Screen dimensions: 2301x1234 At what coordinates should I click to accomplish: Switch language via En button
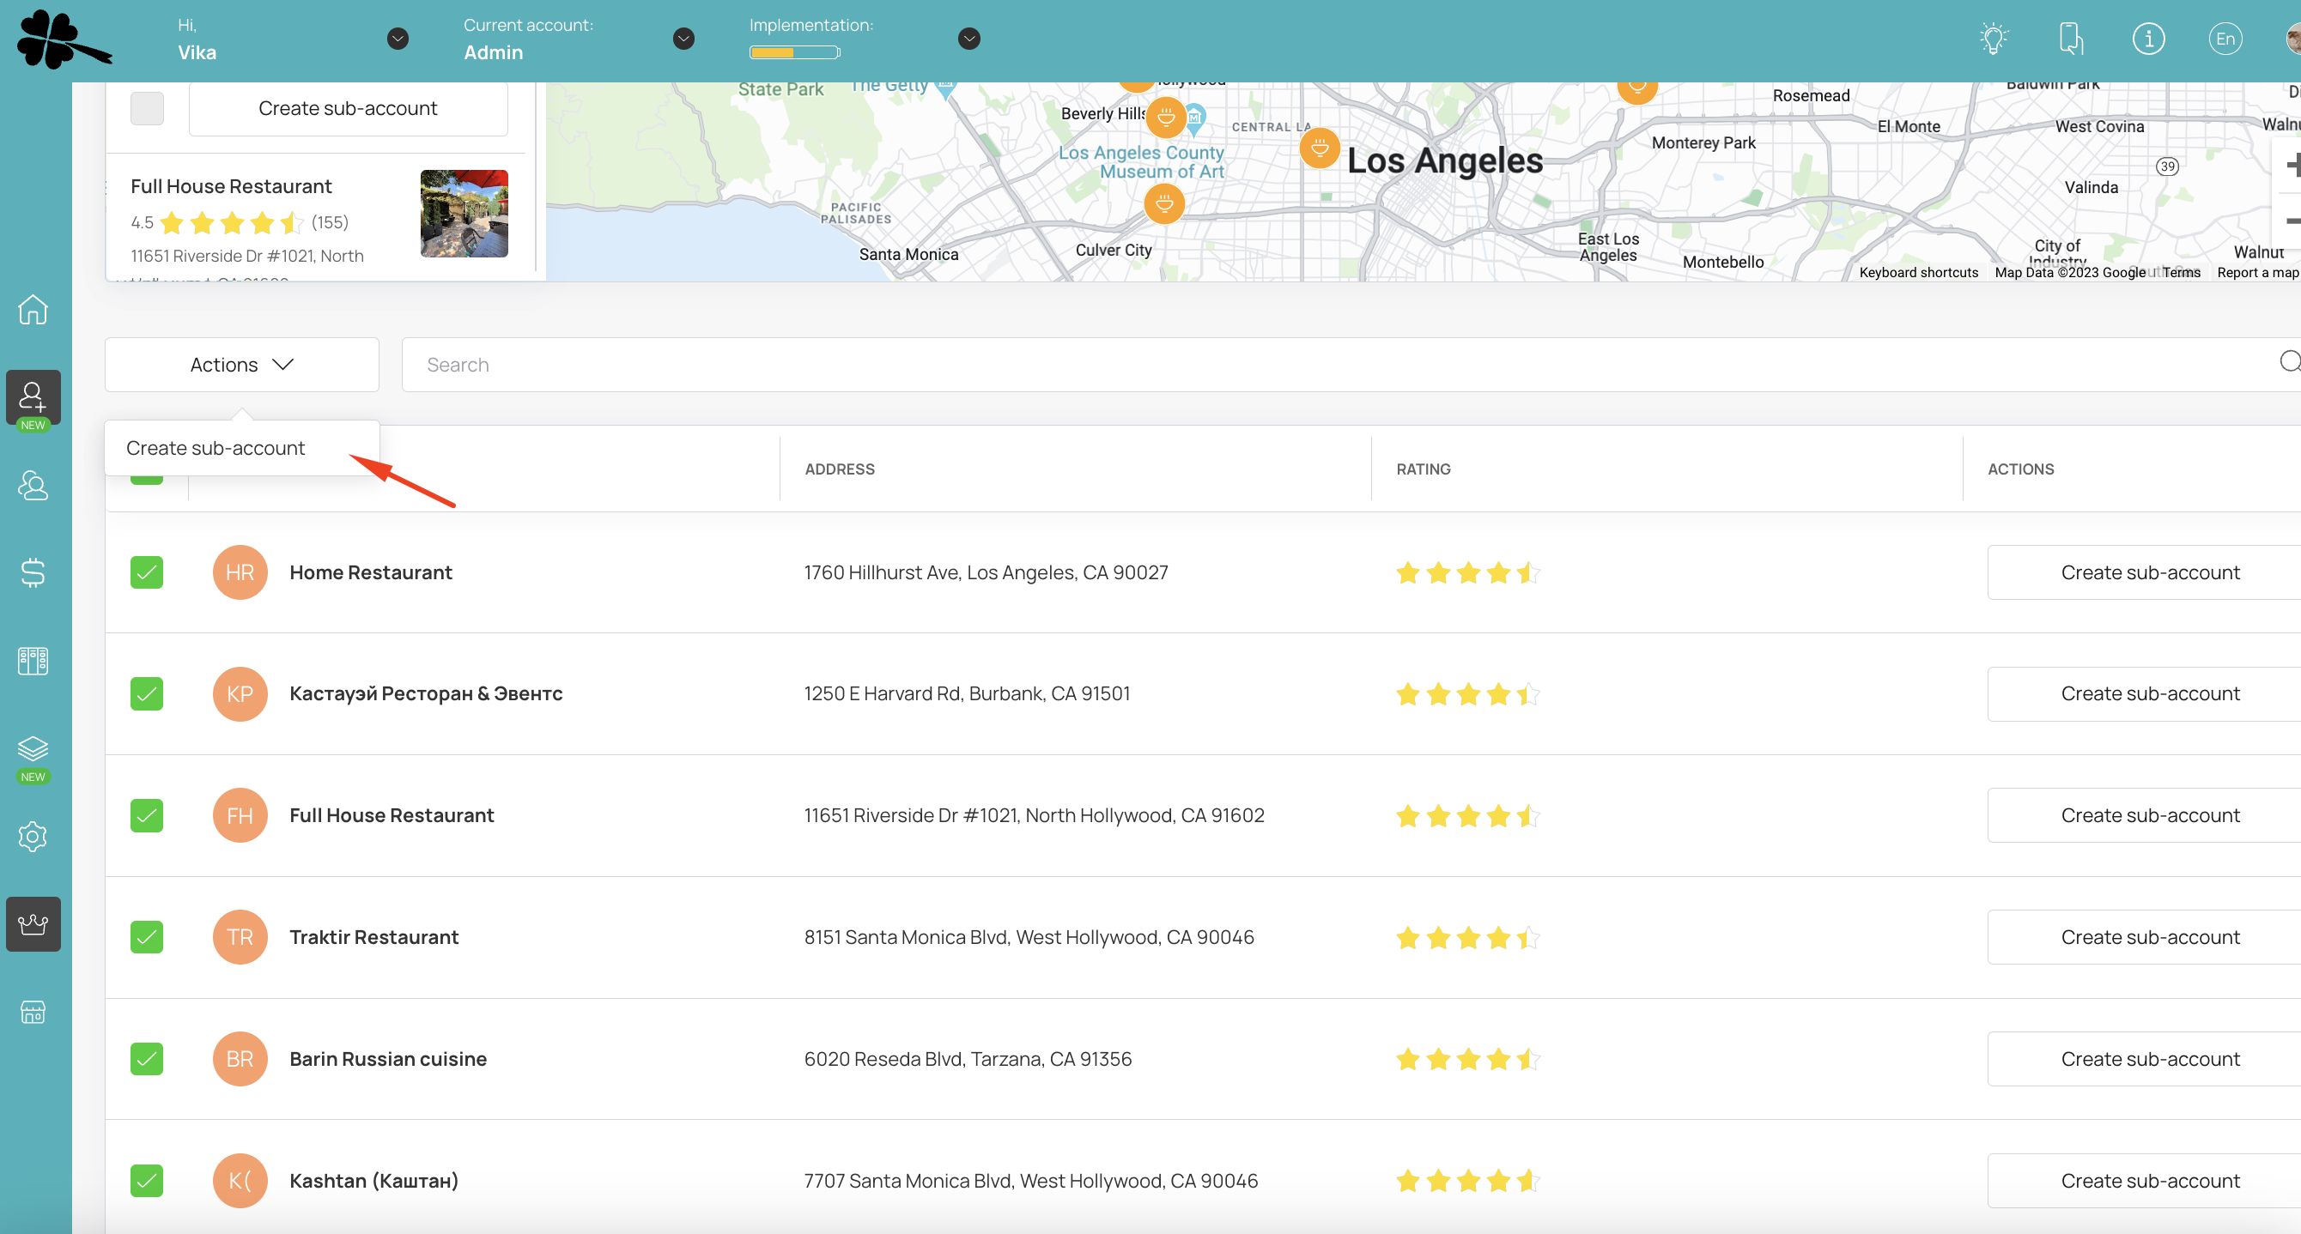pos(2225,39)
